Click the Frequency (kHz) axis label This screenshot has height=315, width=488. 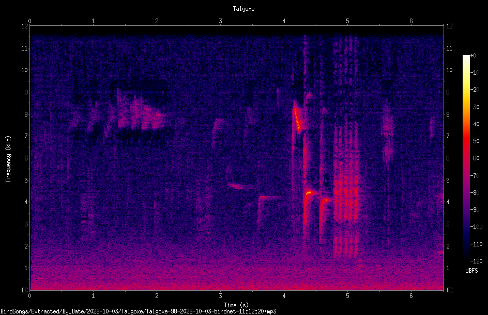(x=8, y=159)
